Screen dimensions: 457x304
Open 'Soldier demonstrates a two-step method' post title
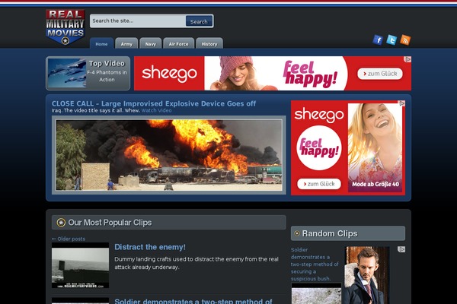[x=193, y=301]
